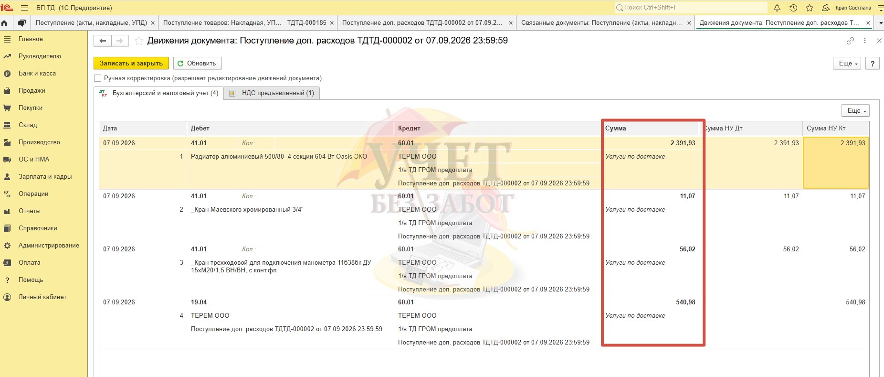Open the notifications bell
Viewport: 884px width, 377px height.
click(777, 8)
